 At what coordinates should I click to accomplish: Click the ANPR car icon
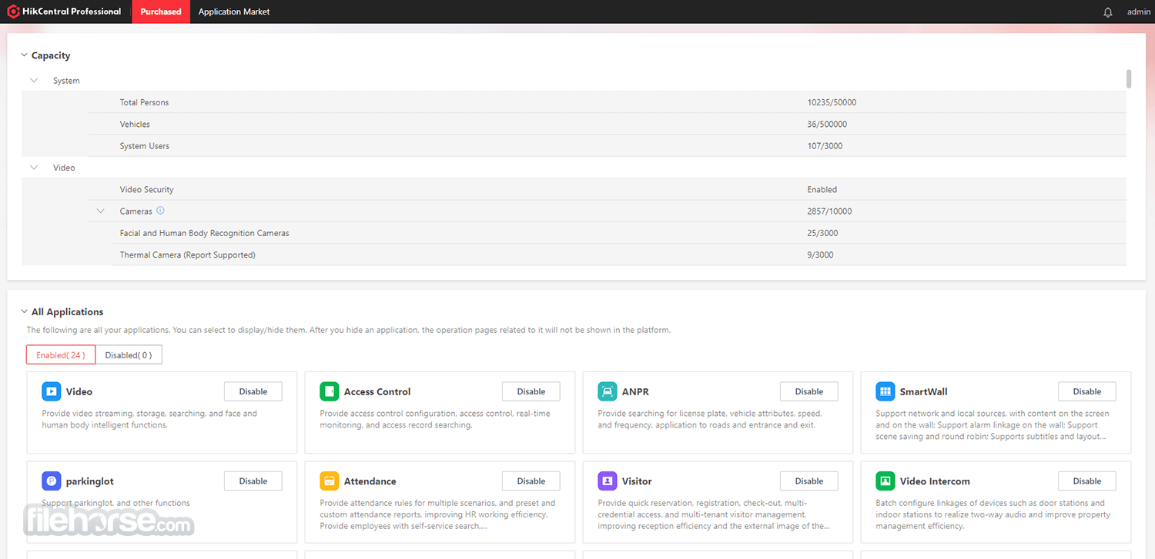coord(608,391)
